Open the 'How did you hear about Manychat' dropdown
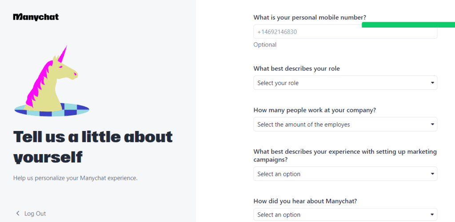The height and width of the screenshot is (222, 455). click(x=345, y=215)
